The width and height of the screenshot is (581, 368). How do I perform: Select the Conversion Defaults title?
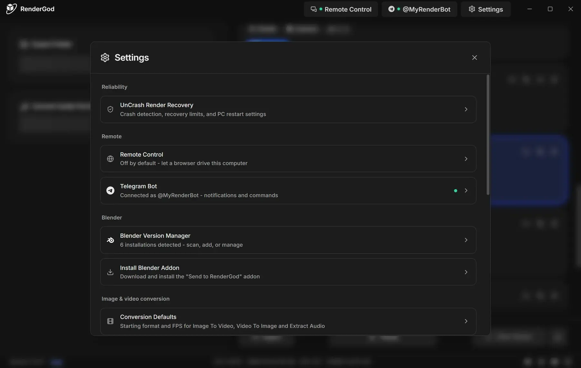(148, 317)
